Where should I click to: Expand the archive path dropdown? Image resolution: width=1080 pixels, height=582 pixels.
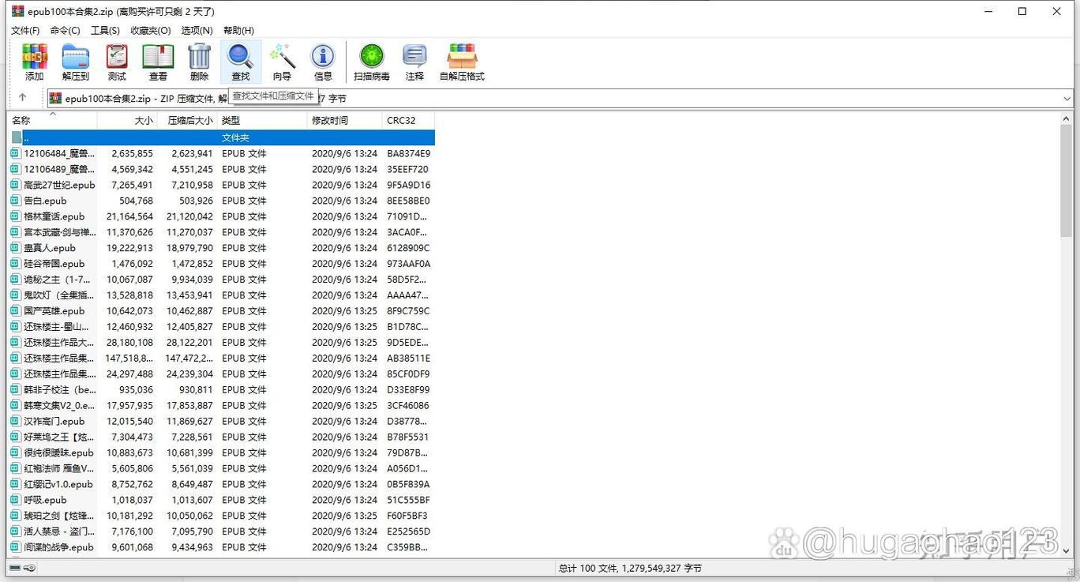[x=1067, y=99]
